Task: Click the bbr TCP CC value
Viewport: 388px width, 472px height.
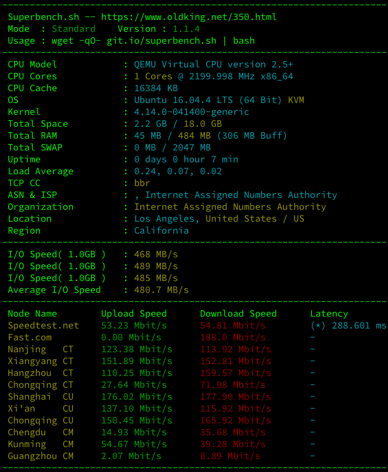Action: 142,183
